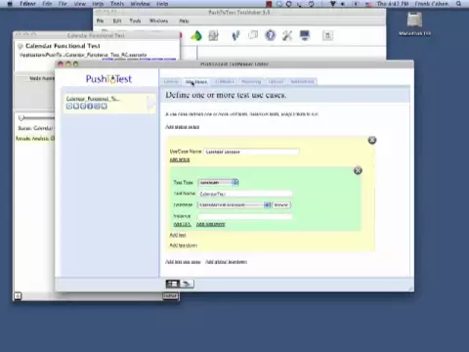Click the computer monitor icon in TestMaker toolbar
469x352 pixels.
point(305,35)
